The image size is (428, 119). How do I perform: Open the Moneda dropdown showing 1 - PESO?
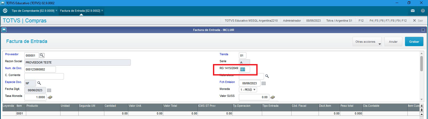coord(248,90)
